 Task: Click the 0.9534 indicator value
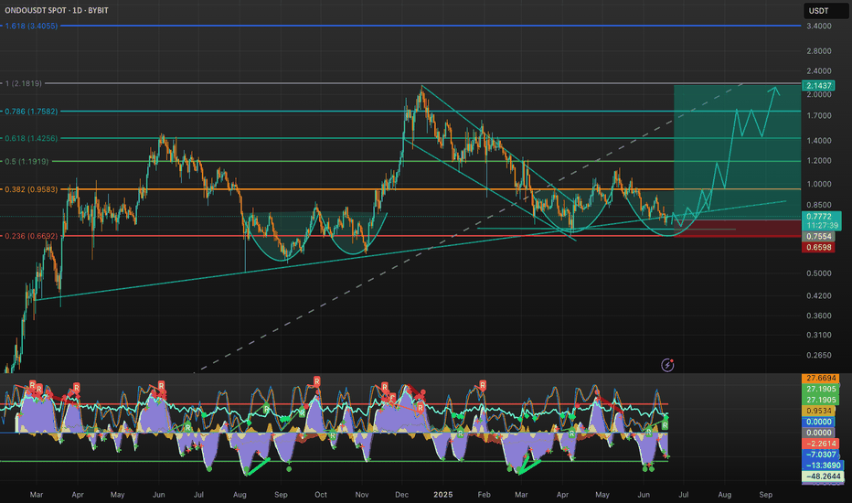click(818, 411)
